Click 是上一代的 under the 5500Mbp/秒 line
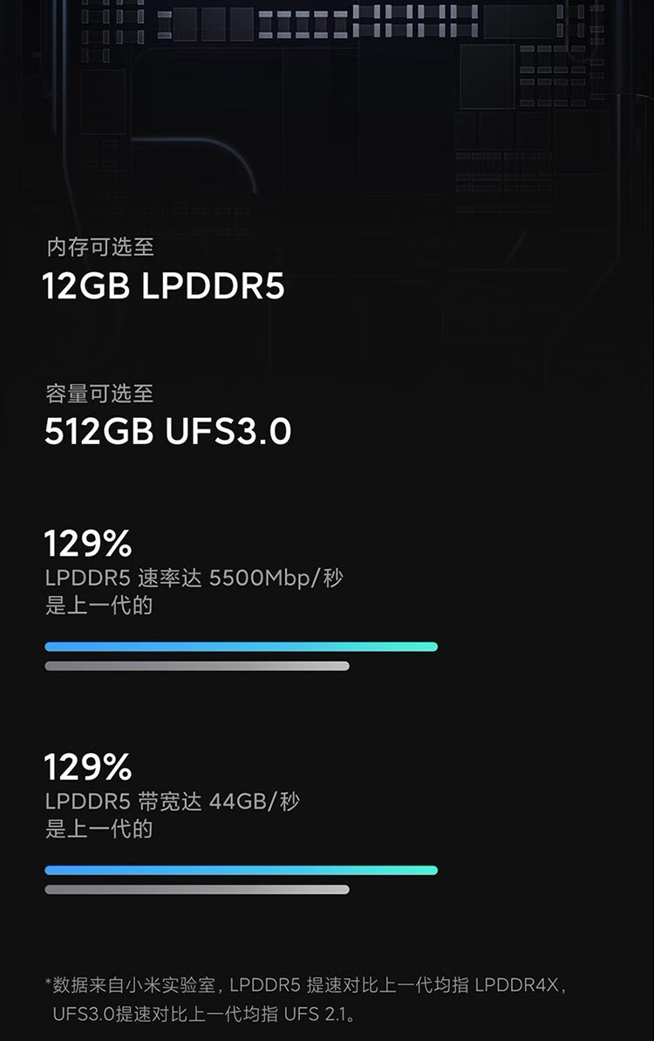This screenshot has width=654, height=1041. 99,605
